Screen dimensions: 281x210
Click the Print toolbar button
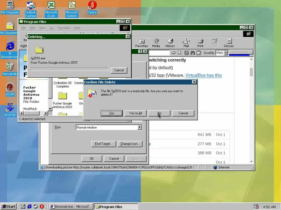(200, 43)
